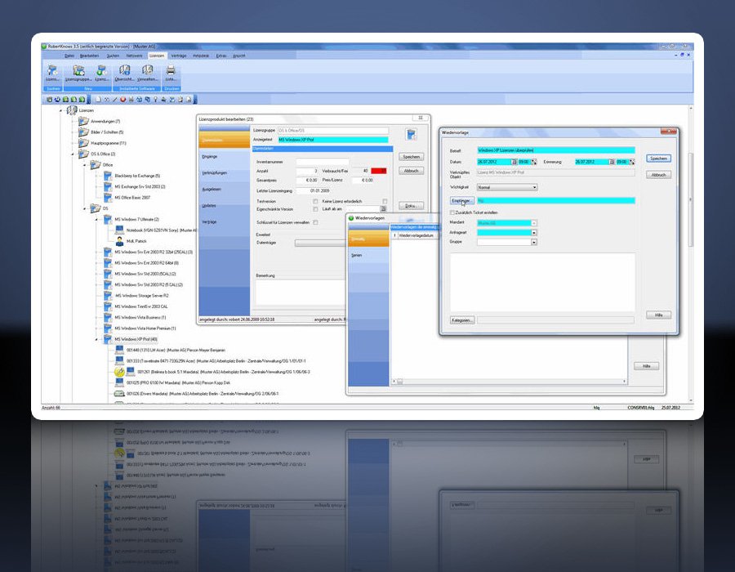
Task: Click the pencil edit icon in small toolbar
Action: tap(114, 100)
